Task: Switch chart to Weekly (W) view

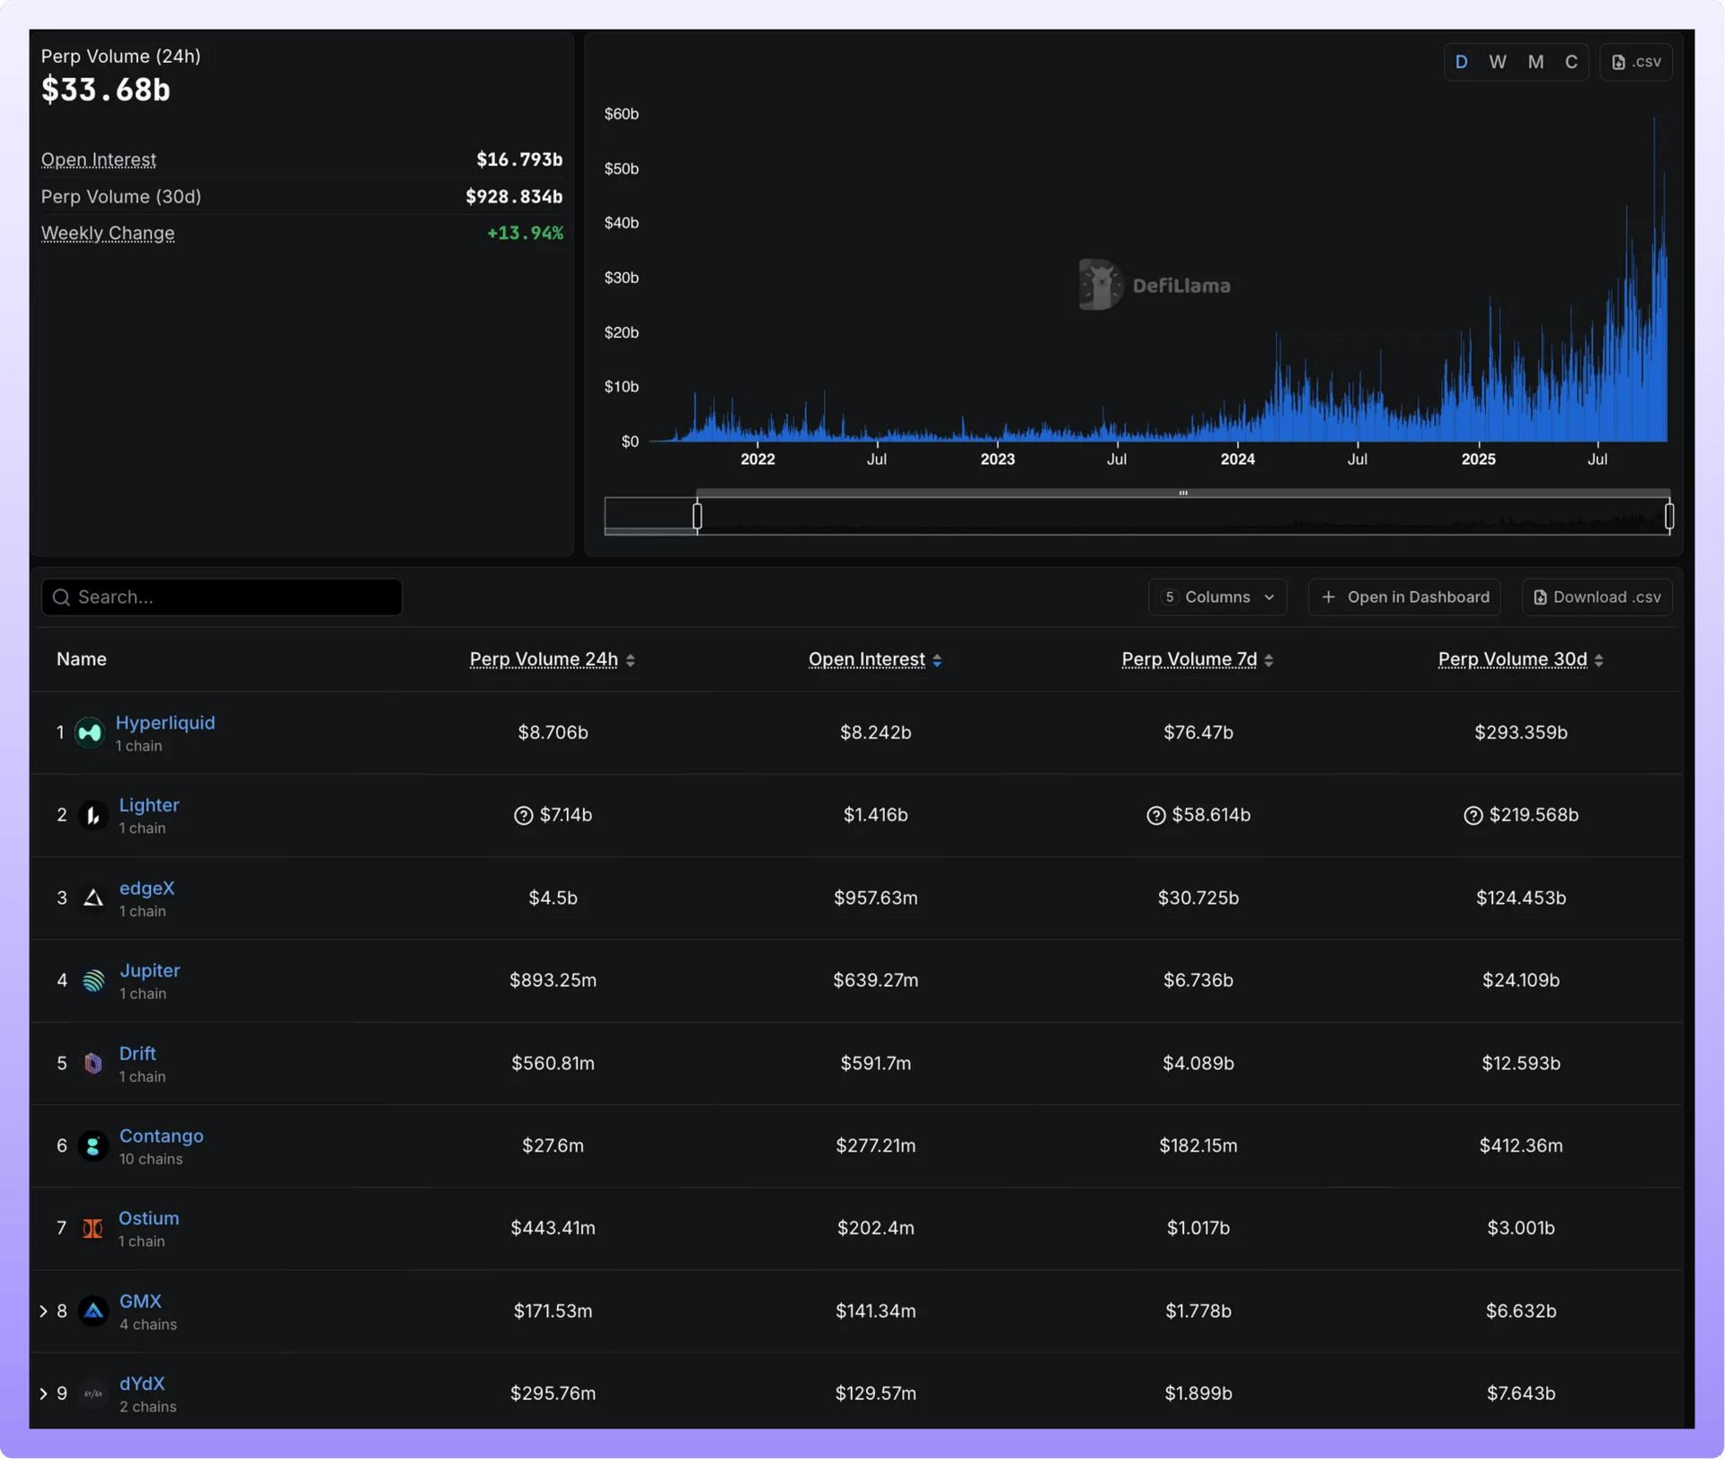Action: [1497, 62]
